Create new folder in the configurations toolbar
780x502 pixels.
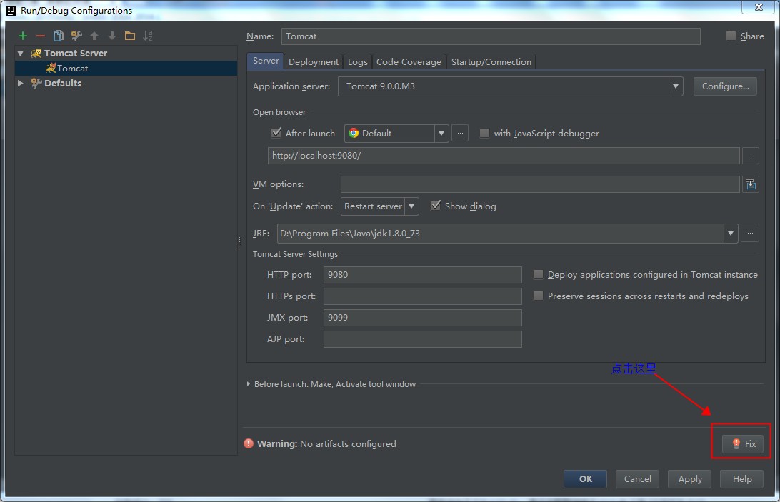point(130,36)
